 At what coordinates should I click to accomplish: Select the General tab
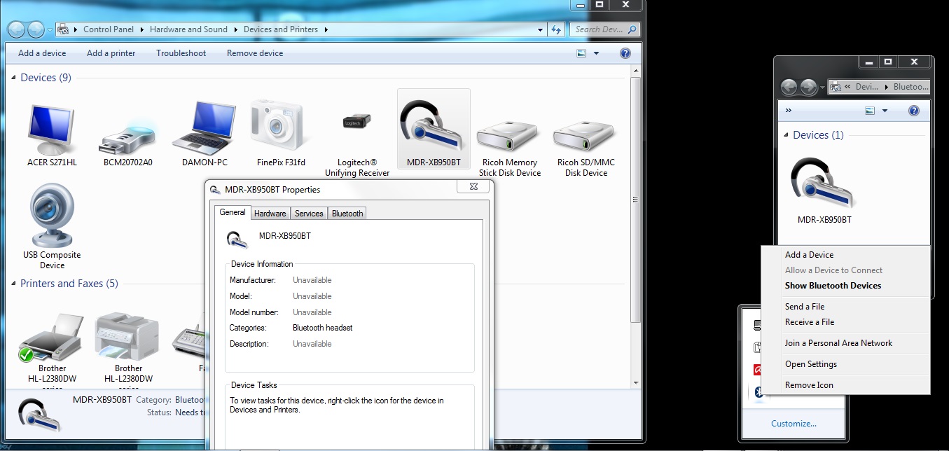pyautogui.click(x=232, y=212)
